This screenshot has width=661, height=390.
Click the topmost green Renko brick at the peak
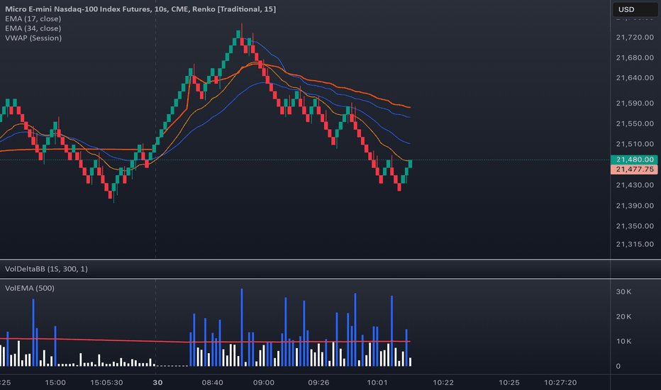point(238,34)
